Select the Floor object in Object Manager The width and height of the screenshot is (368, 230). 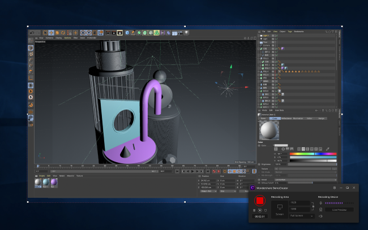[265, 42]
